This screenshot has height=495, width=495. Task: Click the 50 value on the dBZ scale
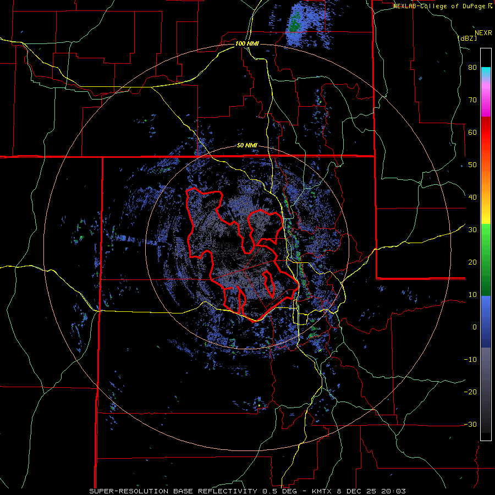point(472,165)
